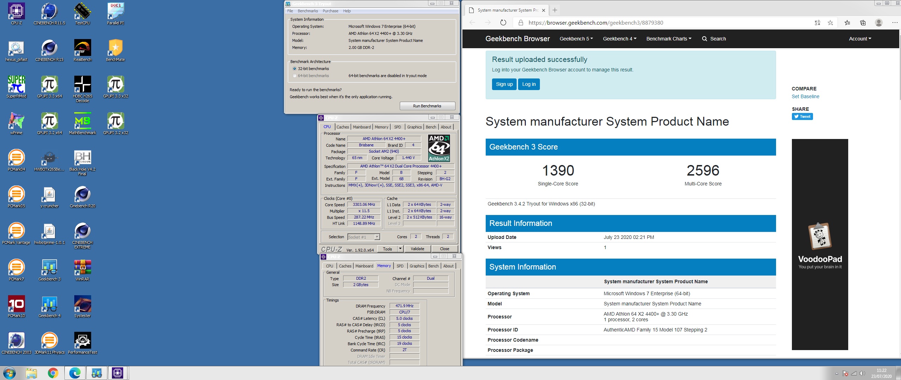Open Geekbench File menu
901x380 pixels.
pyautogui.click(x=290, y=11)
